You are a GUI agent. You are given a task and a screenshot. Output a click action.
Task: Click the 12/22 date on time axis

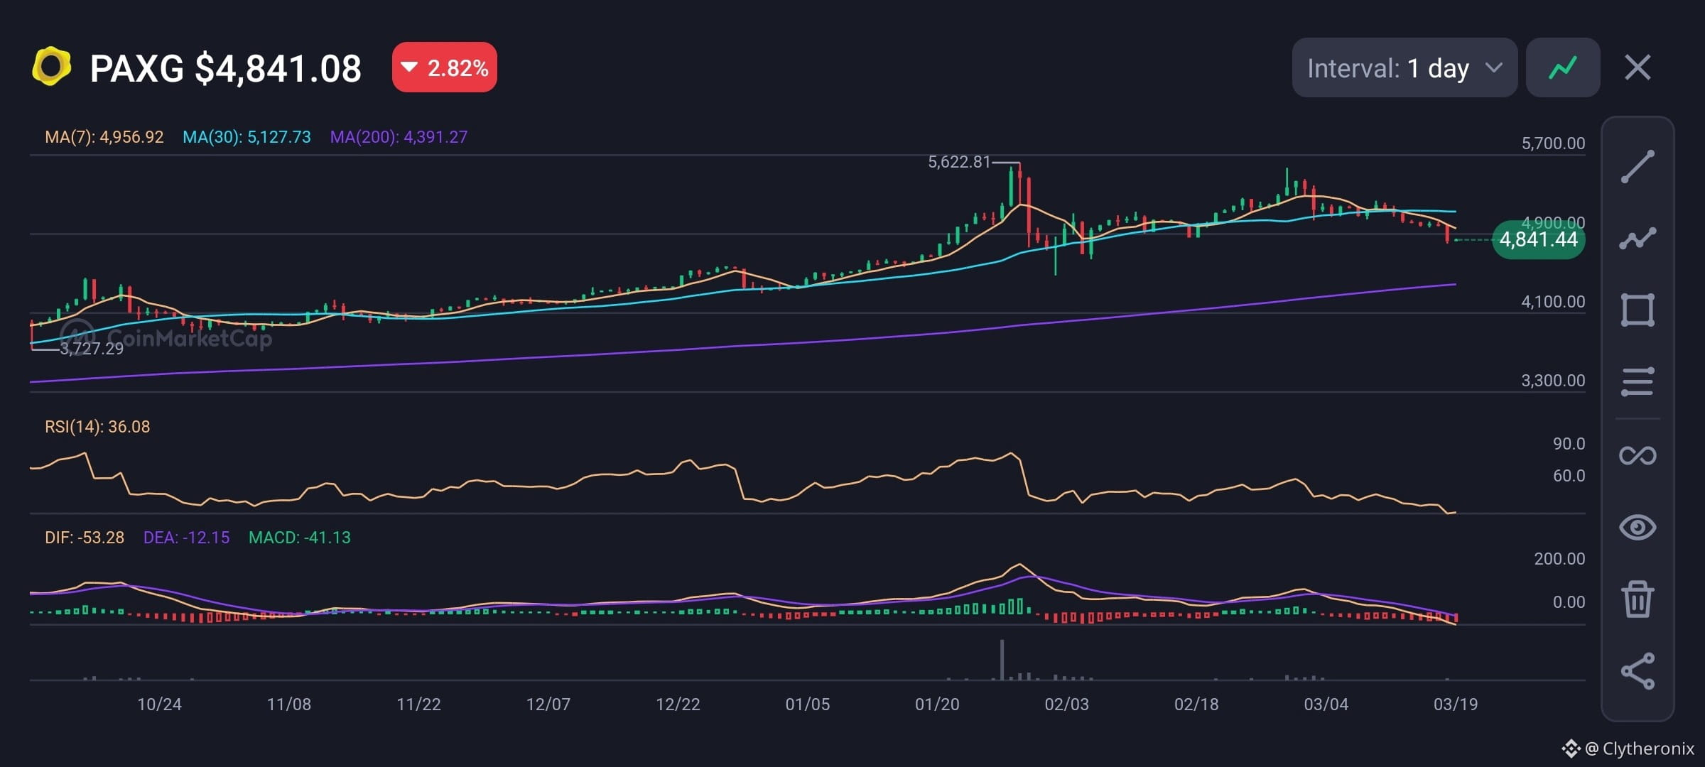[x=678, y=705]
